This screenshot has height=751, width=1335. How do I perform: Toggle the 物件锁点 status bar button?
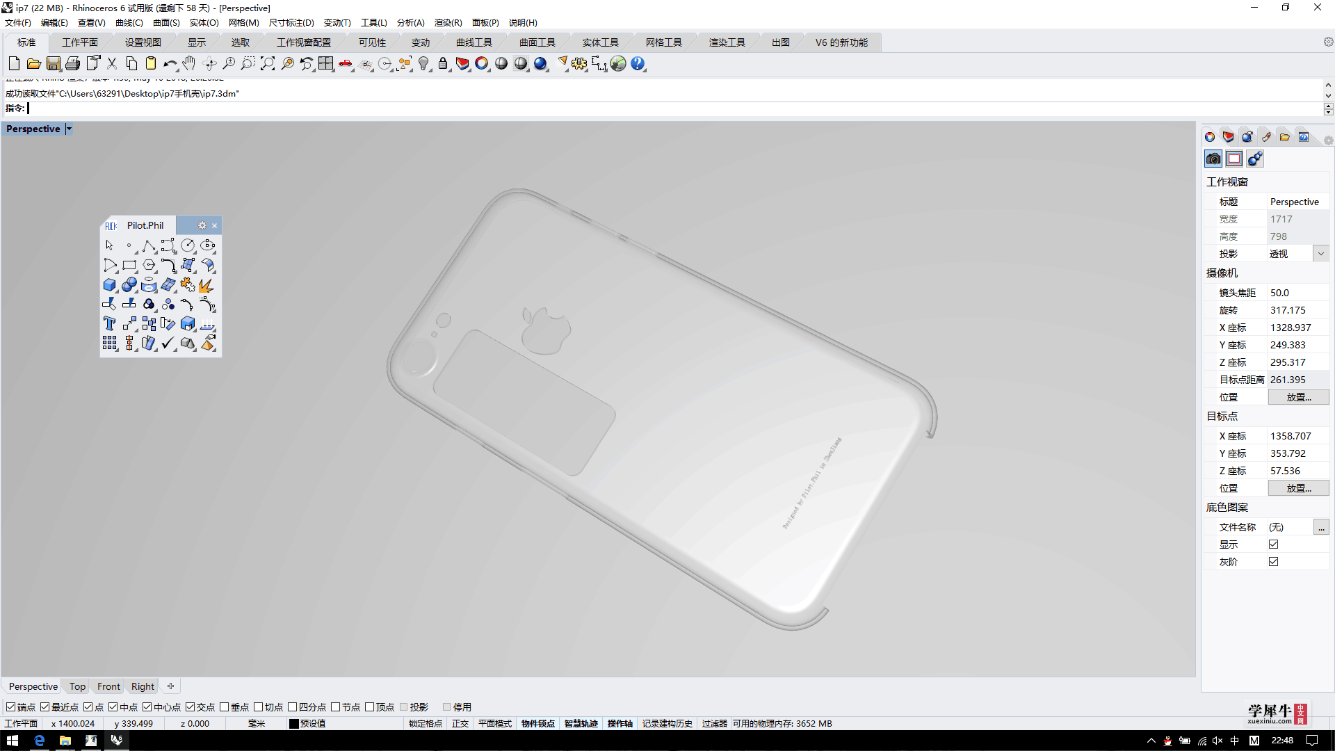537,724
